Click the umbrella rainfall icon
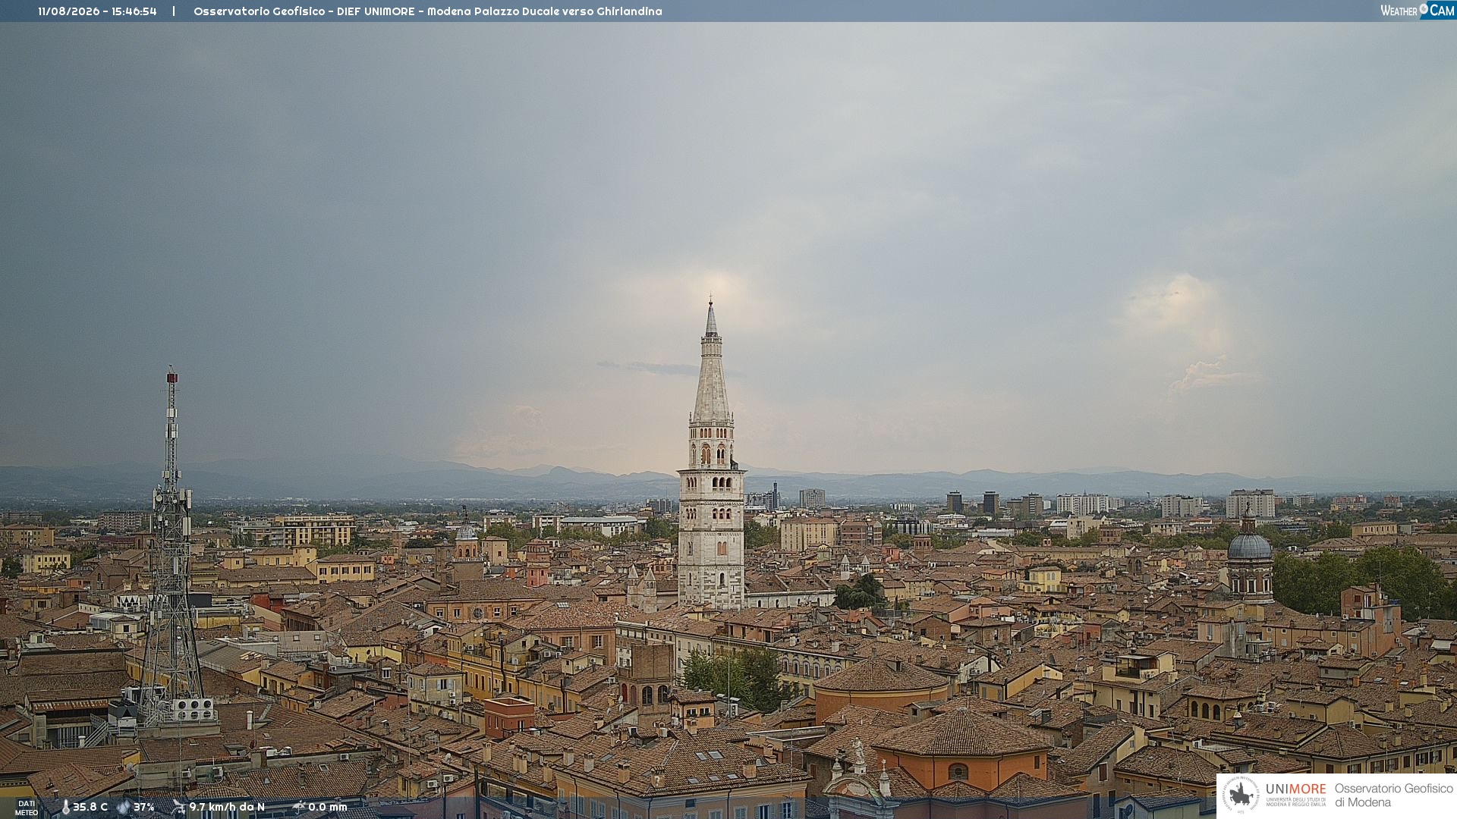1457x819 pixels. click(x=298, y=807)
